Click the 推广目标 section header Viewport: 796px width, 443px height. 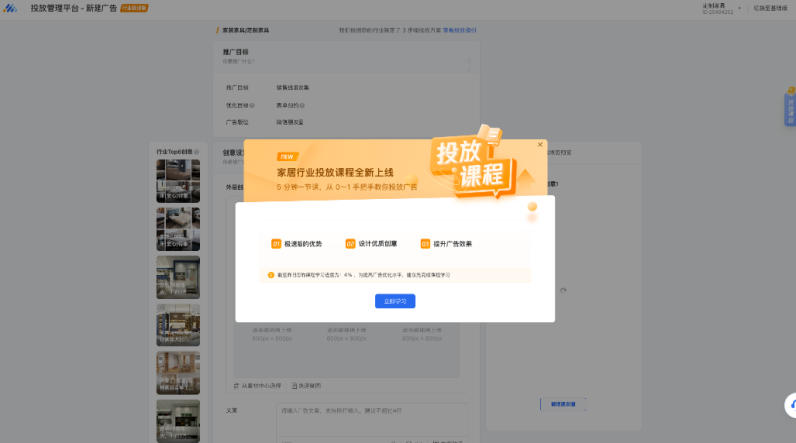pyautogui.click(x=236, y=52)
